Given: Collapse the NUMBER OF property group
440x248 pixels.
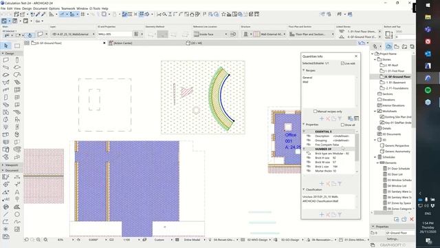Looking at the screenshot, I should click(304, 149).
